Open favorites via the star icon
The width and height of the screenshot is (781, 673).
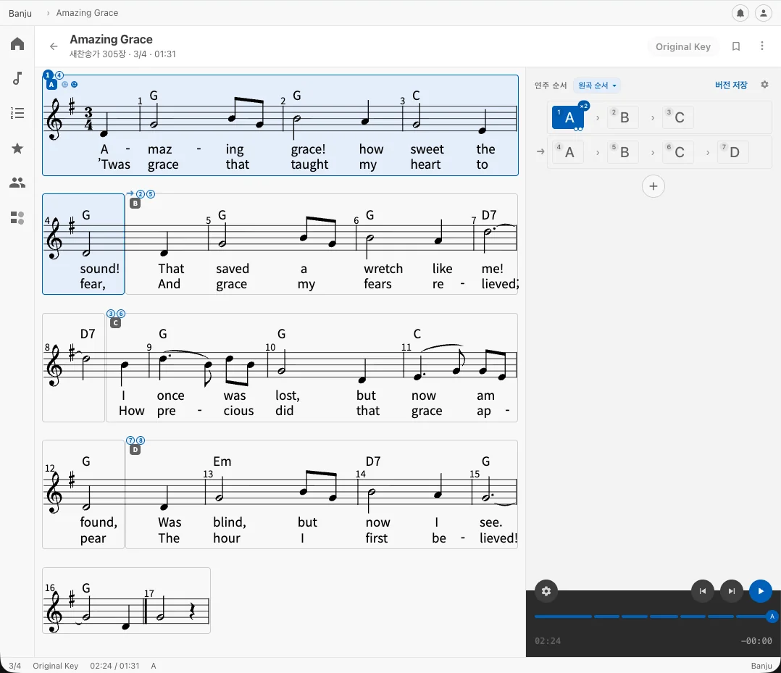point(17,148)
